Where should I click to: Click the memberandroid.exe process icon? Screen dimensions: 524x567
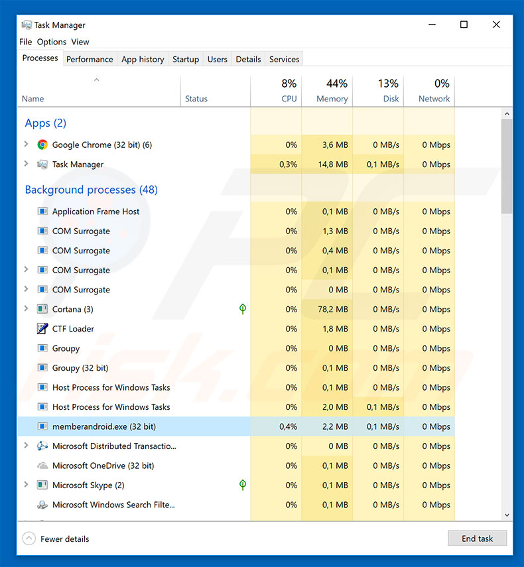click(42, 426)
